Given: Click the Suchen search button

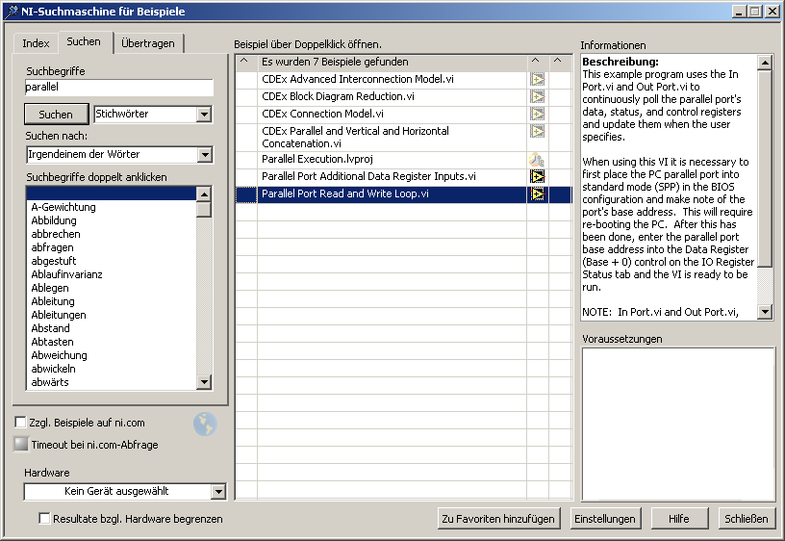Looking at the screenshot, I should pos(56,115).
